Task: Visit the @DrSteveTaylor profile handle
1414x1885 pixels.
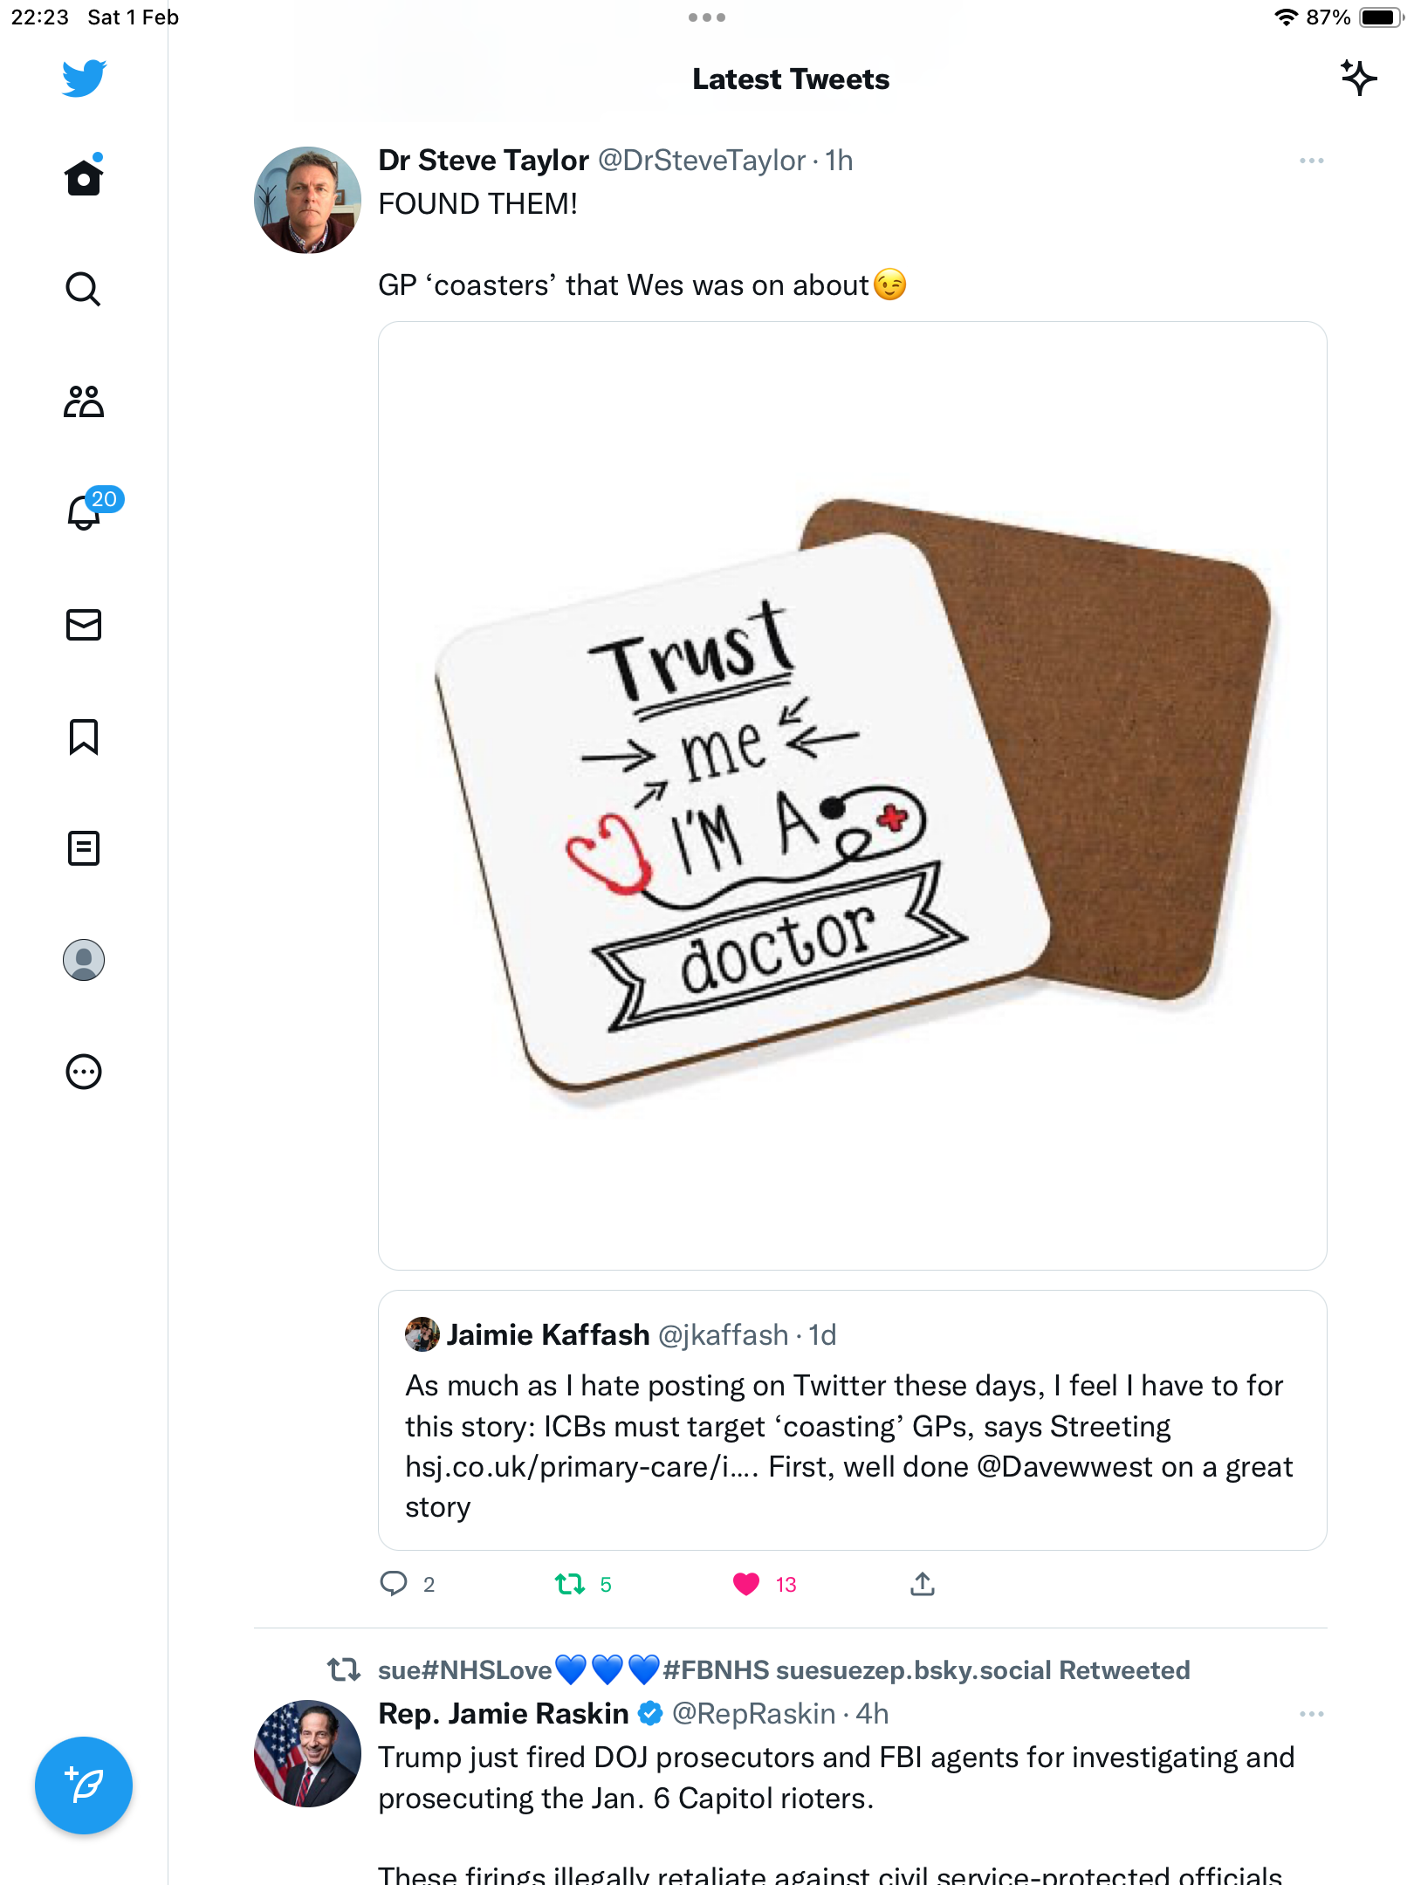Action: [x=702, y=161]
